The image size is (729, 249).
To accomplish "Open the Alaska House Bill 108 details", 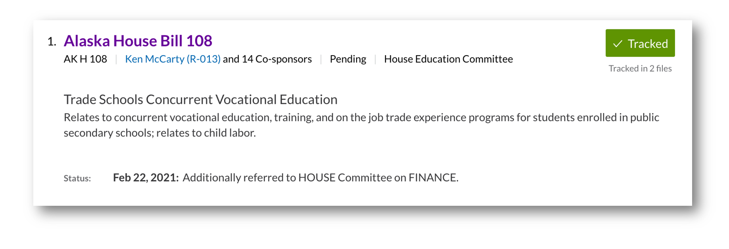I will pos(138,40).
